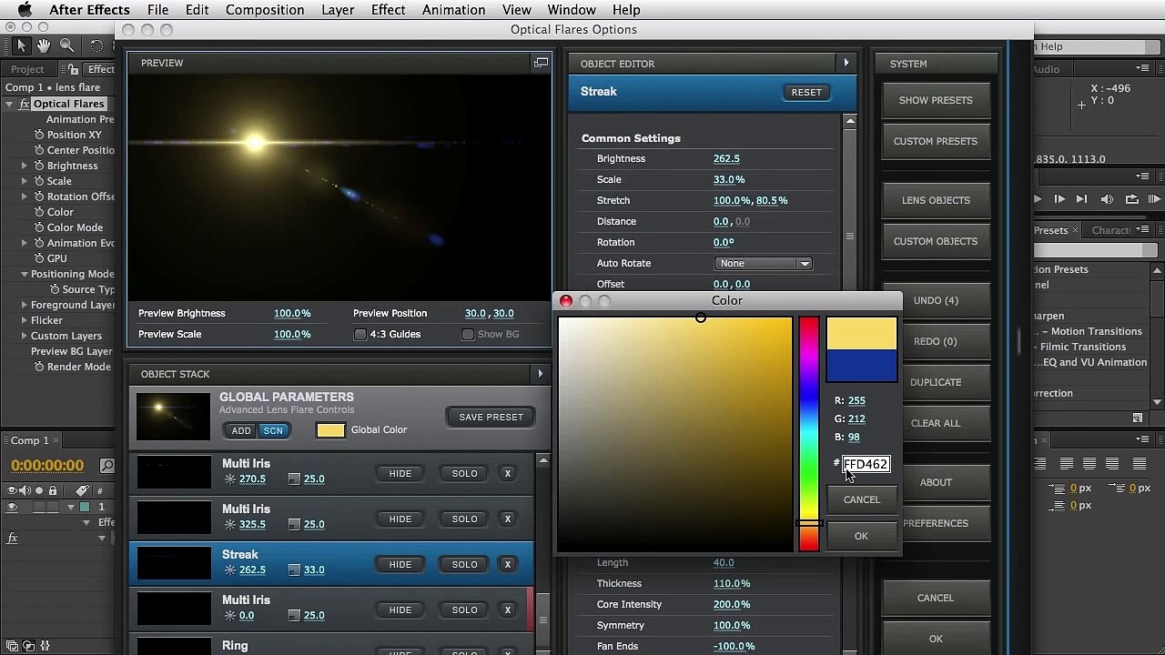The height and width of the screenshot is (655, 1165).
Task: Expand the Brightness property
Action: pyautogui.click(x=25, y=166)
